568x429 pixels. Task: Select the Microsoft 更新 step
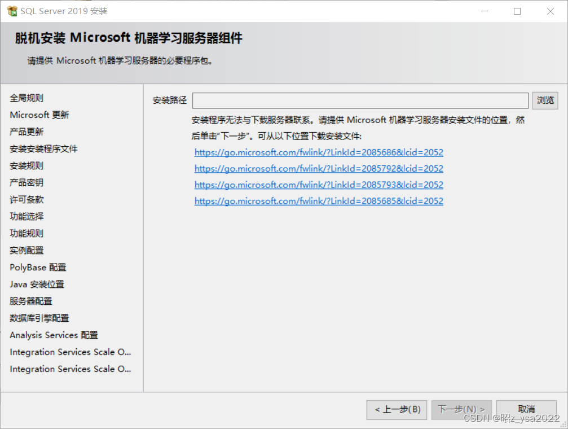click(39, 115)
